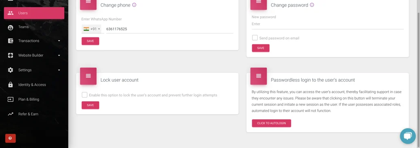Screen dimensions: 420x148
Task: Expand the Website Builder submenu arrow
Action: [x=59, y=55]
